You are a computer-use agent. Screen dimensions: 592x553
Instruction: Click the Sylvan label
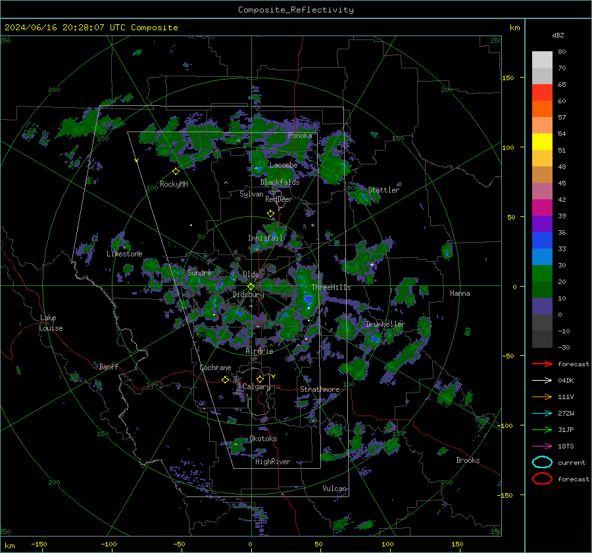(x=251, y=194)
